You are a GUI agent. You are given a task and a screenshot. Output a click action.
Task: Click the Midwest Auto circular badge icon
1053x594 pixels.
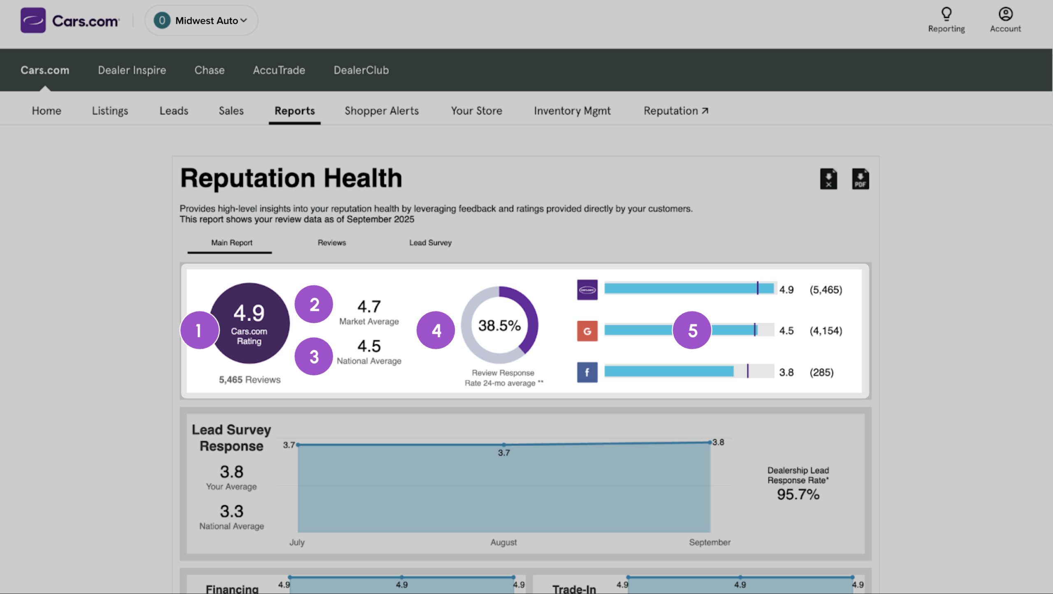(162, 20)
